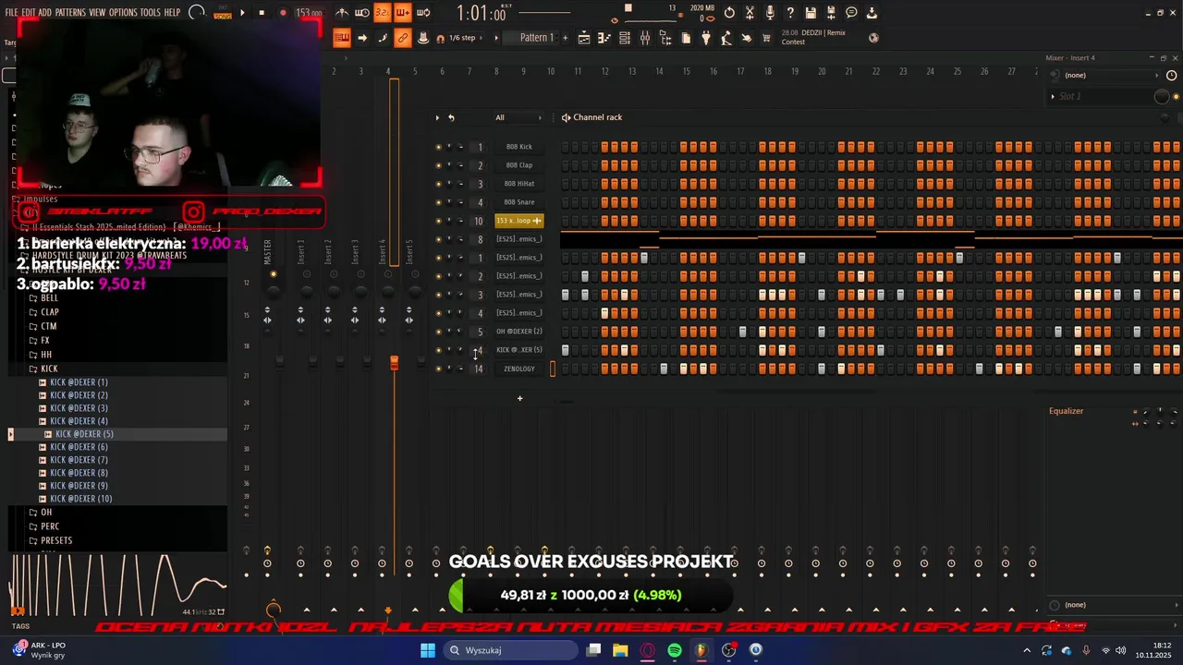Stop playback with the stop button
The height and width of the screenshot is (665, 1183).
point(262,13)
